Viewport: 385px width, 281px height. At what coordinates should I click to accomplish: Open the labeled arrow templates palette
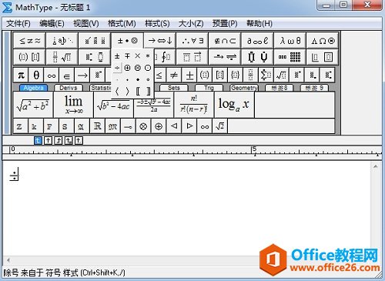point(225,57)
